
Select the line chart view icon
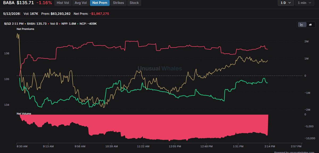point(302,24)
